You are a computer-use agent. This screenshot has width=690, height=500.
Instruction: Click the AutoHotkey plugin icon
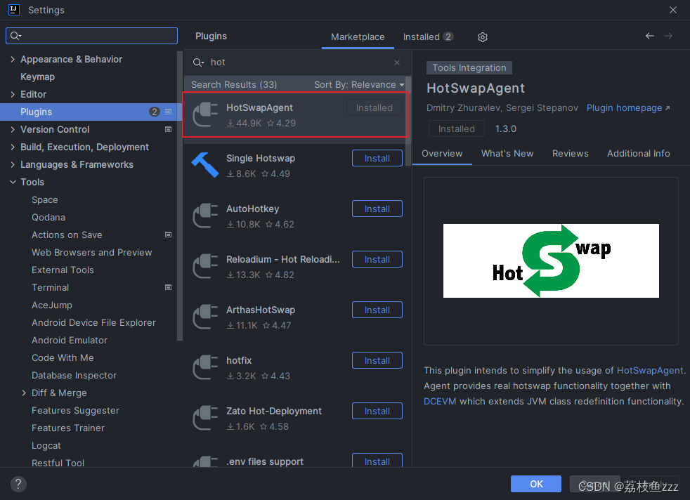click(x=205, y=216)
